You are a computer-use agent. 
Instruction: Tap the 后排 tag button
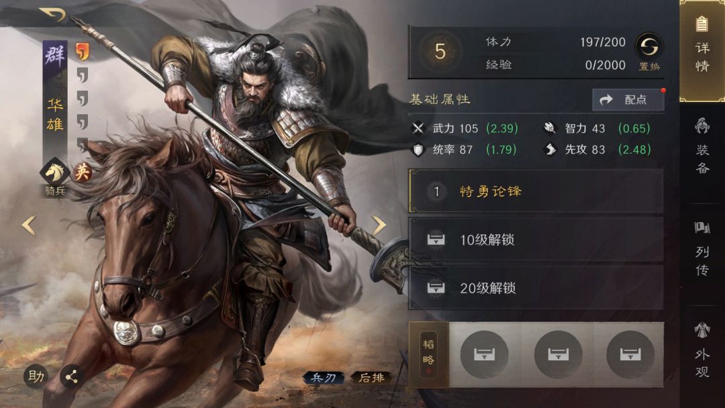[x=372, y=378]
